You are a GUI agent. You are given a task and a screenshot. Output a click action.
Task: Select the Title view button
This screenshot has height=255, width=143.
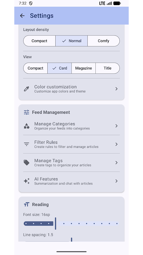[107, 68]
